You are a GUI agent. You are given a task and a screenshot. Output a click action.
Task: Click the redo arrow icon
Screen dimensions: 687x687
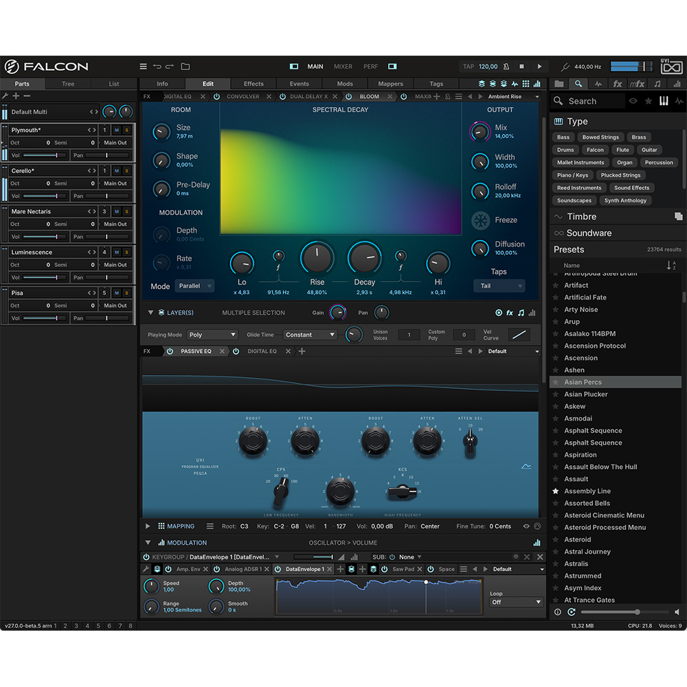170,67
